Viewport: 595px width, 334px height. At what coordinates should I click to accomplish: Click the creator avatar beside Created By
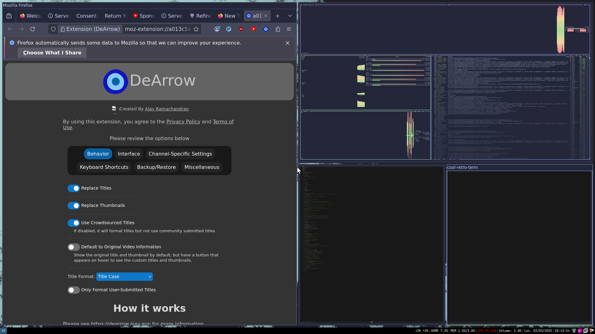[114, 109]
